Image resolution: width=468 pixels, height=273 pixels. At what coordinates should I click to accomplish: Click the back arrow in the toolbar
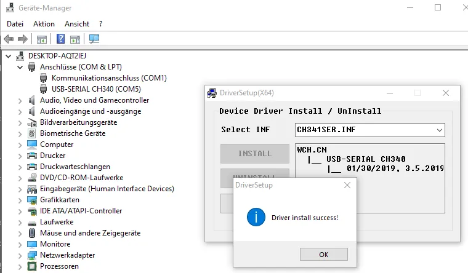pyautogui.click(x=9, y=39)
